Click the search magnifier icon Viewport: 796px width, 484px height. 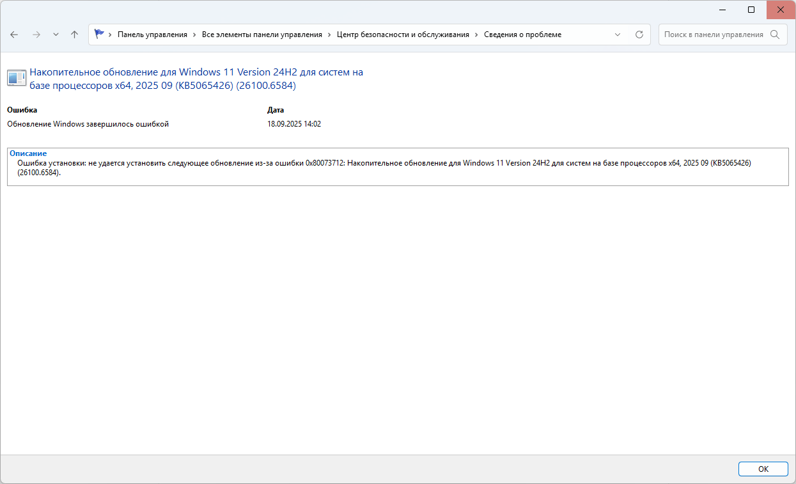coord(775,35)
